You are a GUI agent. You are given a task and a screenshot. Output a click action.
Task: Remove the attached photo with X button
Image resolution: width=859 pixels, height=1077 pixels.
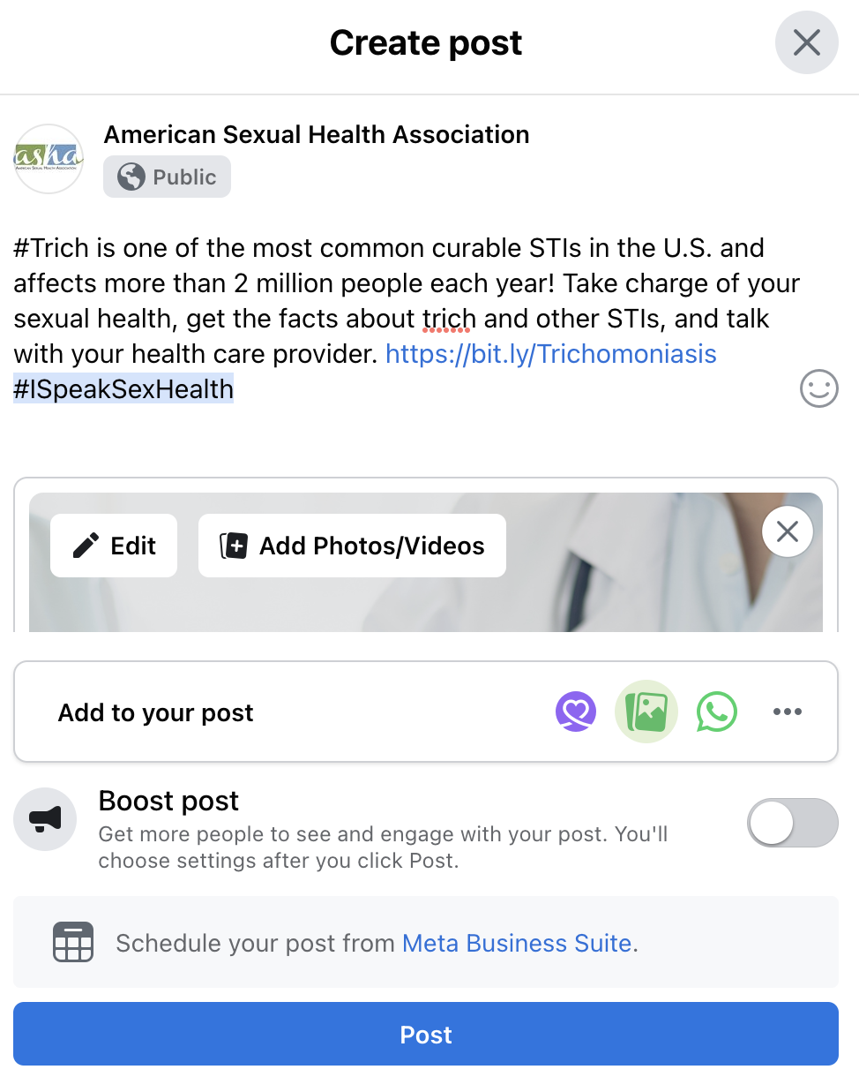pyautogui.click(x=787, y=531)
